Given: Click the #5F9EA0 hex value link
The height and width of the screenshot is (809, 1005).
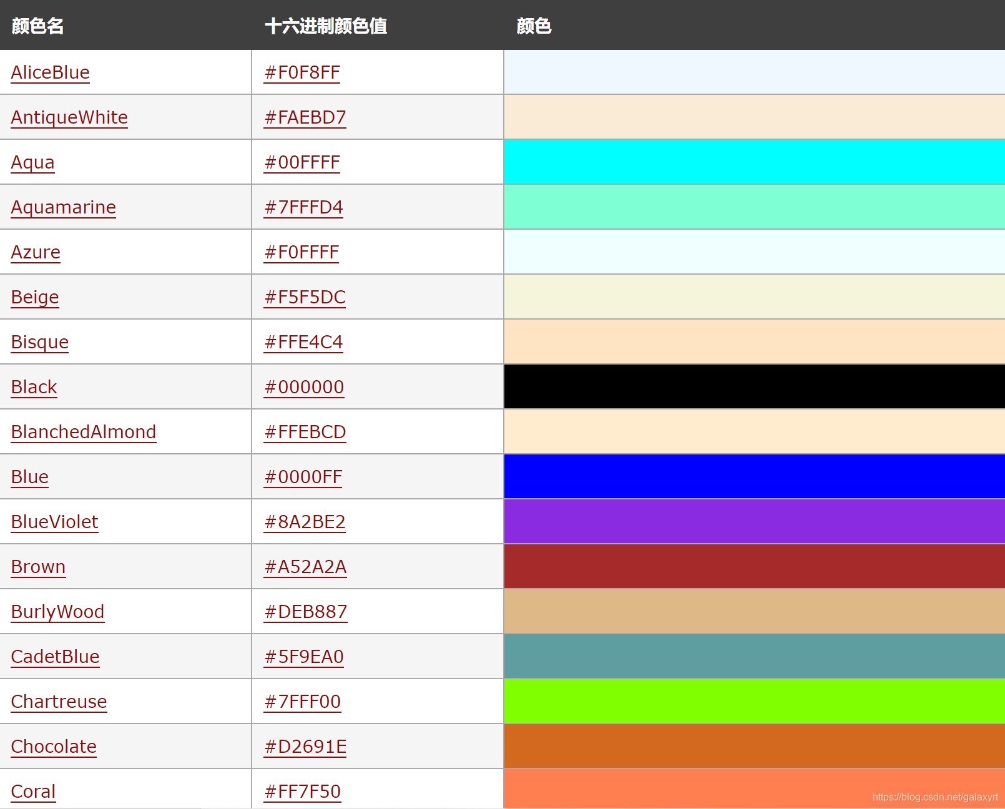Looking at the screenshot, I should click(x=304, y=657).
